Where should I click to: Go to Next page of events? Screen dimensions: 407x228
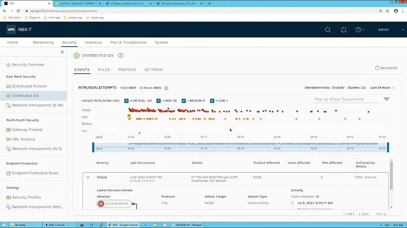pyautogui.click(x=381, y=214)
